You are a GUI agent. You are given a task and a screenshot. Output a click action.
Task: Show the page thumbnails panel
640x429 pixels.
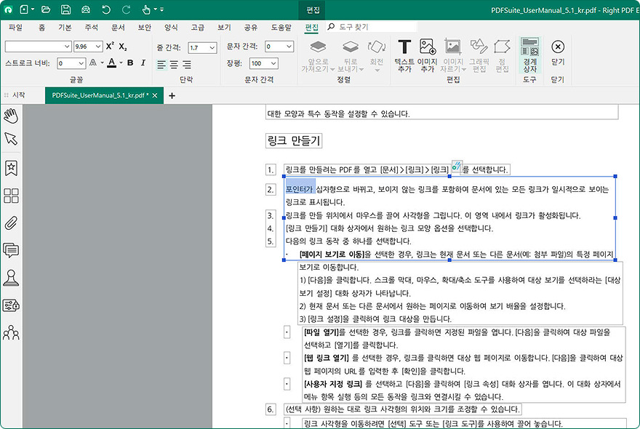[x=11, y=196]
